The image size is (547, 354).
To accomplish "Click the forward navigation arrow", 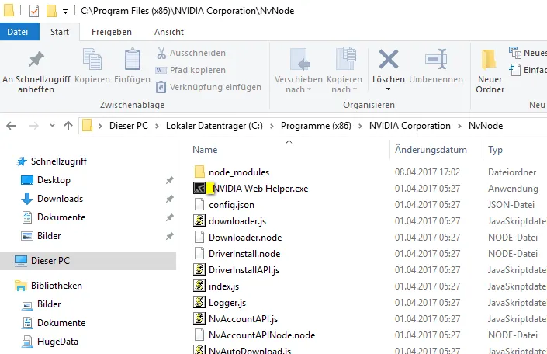I will pyautogui.click(x=34, y=126).
